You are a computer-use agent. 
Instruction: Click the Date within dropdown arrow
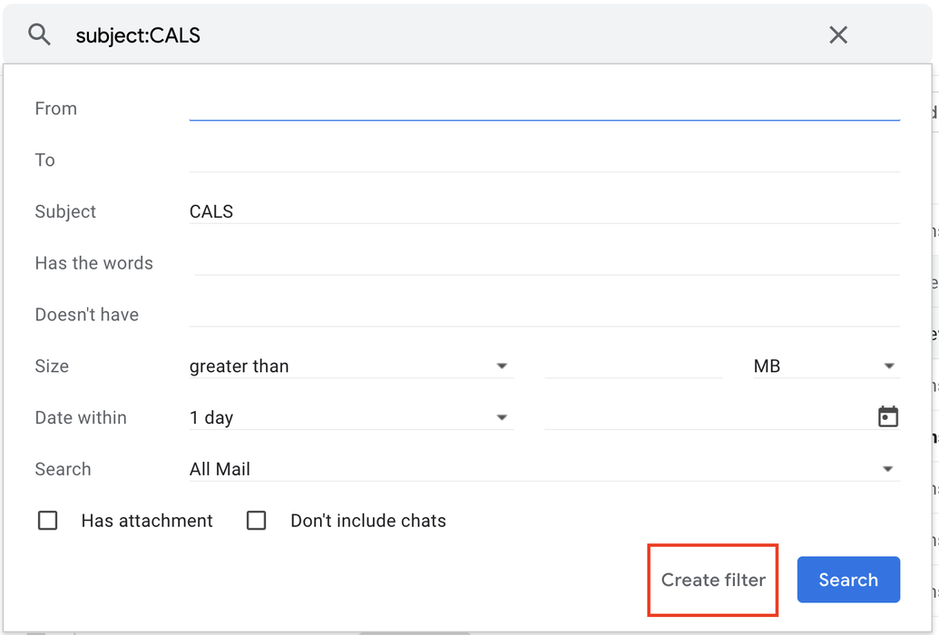[502, 417]
